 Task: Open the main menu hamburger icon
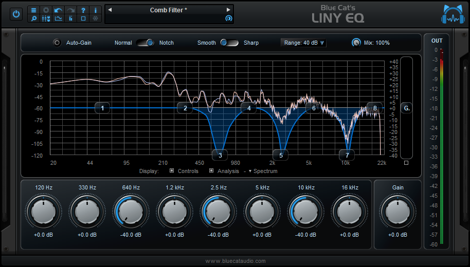(33, 10)
